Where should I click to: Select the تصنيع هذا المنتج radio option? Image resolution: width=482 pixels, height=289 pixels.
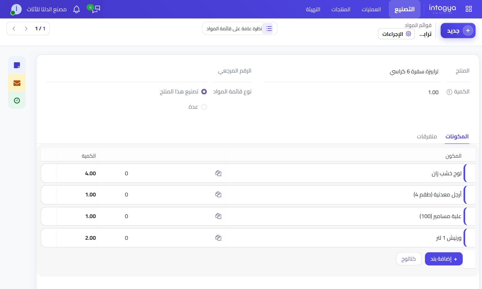click(204, 92)
